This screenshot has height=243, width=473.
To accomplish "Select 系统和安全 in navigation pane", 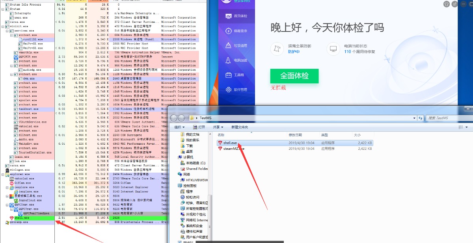I will pyautogui.click(x=191, y=226).
